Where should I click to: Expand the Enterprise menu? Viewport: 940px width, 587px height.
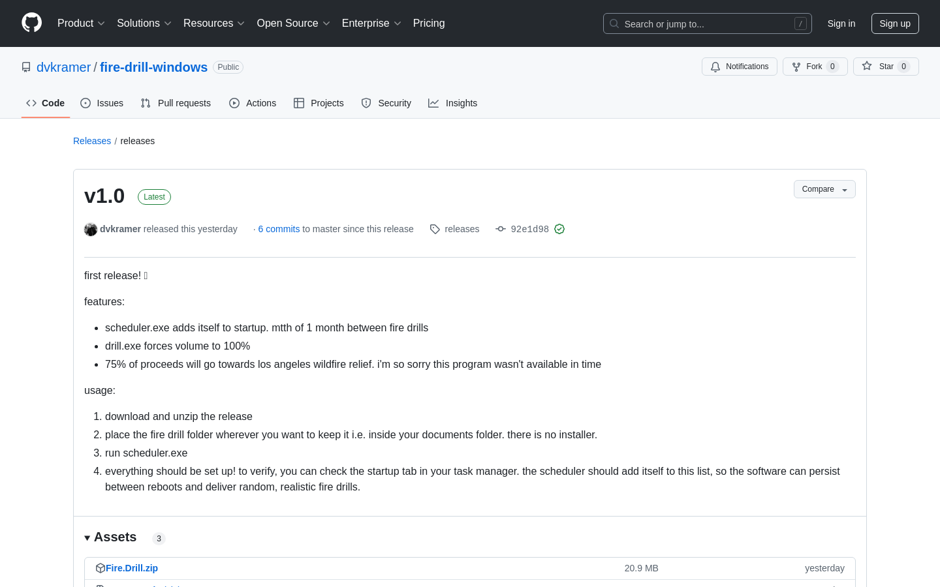point(371,23)
